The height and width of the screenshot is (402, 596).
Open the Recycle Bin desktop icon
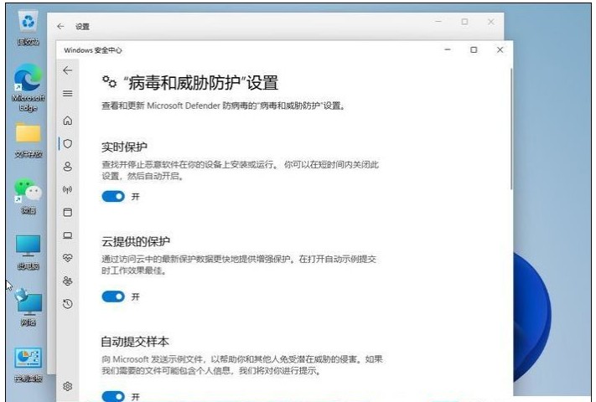[29, 28]
